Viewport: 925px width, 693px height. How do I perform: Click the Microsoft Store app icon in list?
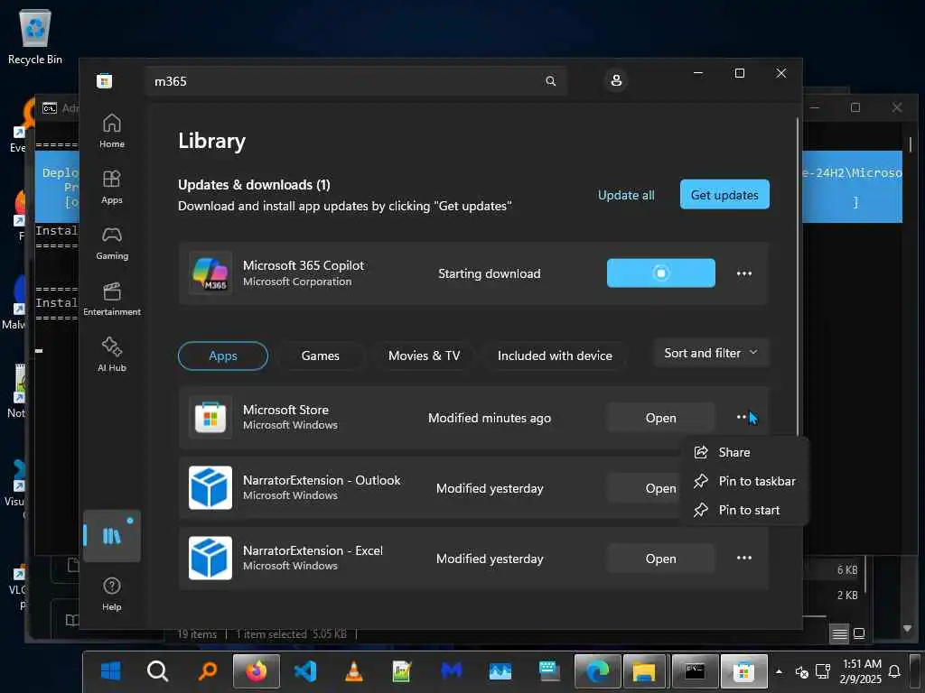tap(210, 417)
